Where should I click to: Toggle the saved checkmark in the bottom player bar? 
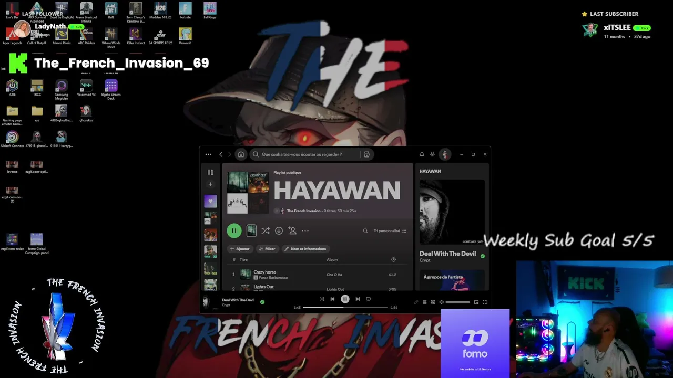(262, 302)
